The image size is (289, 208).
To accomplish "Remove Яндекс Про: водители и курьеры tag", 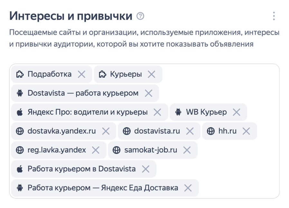I will pos(157,112).
